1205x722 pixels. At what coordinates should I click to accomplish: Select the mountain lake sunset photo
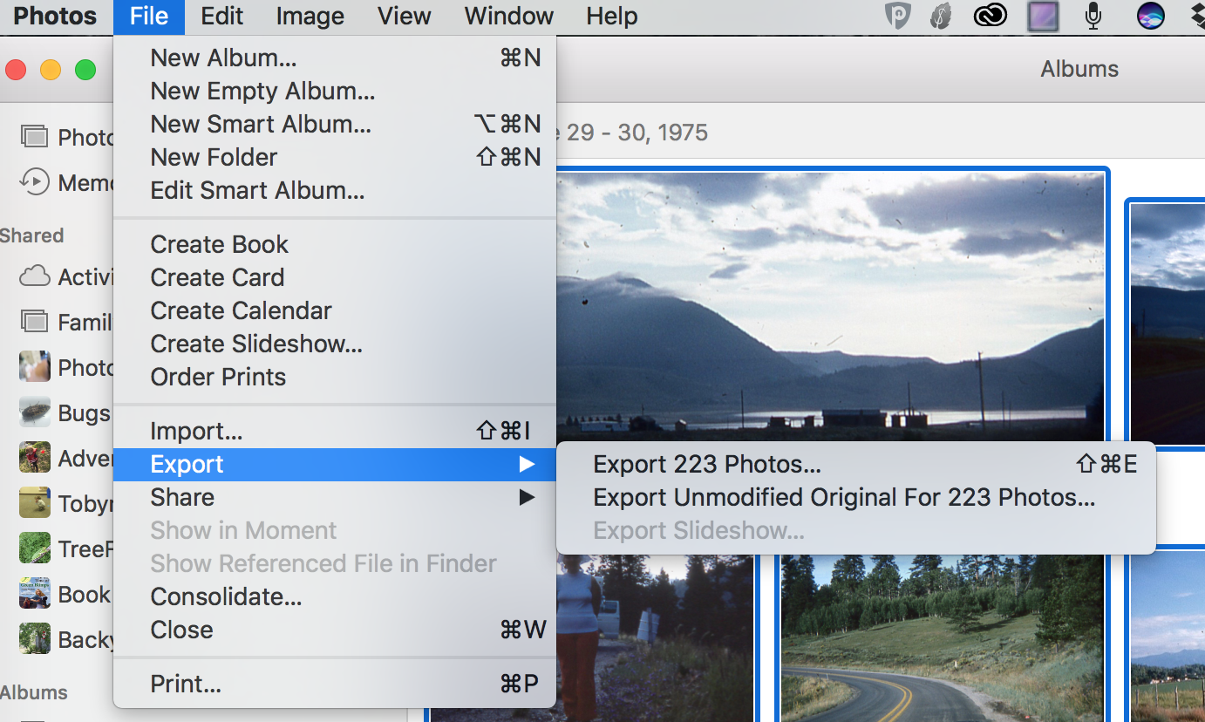pyautogui.click(x=830, y=305)
